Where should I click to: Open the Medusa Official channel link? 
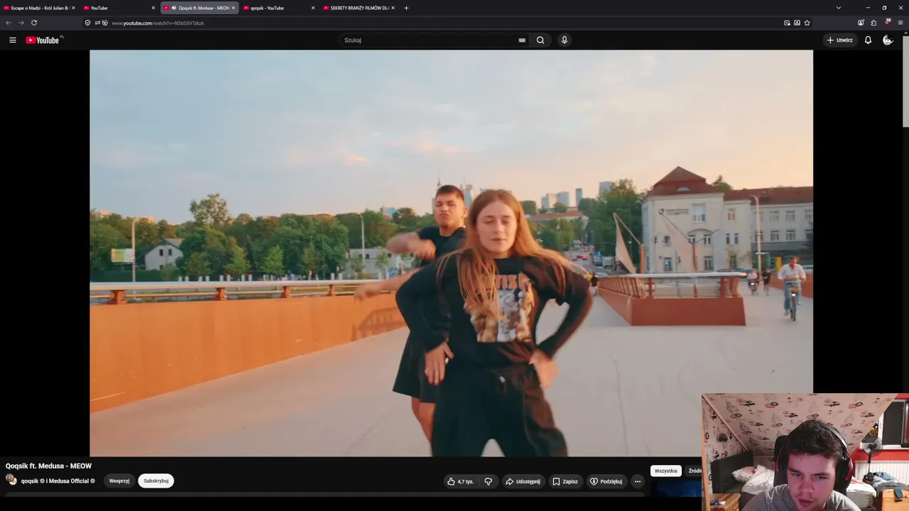(x=67, y=481)
